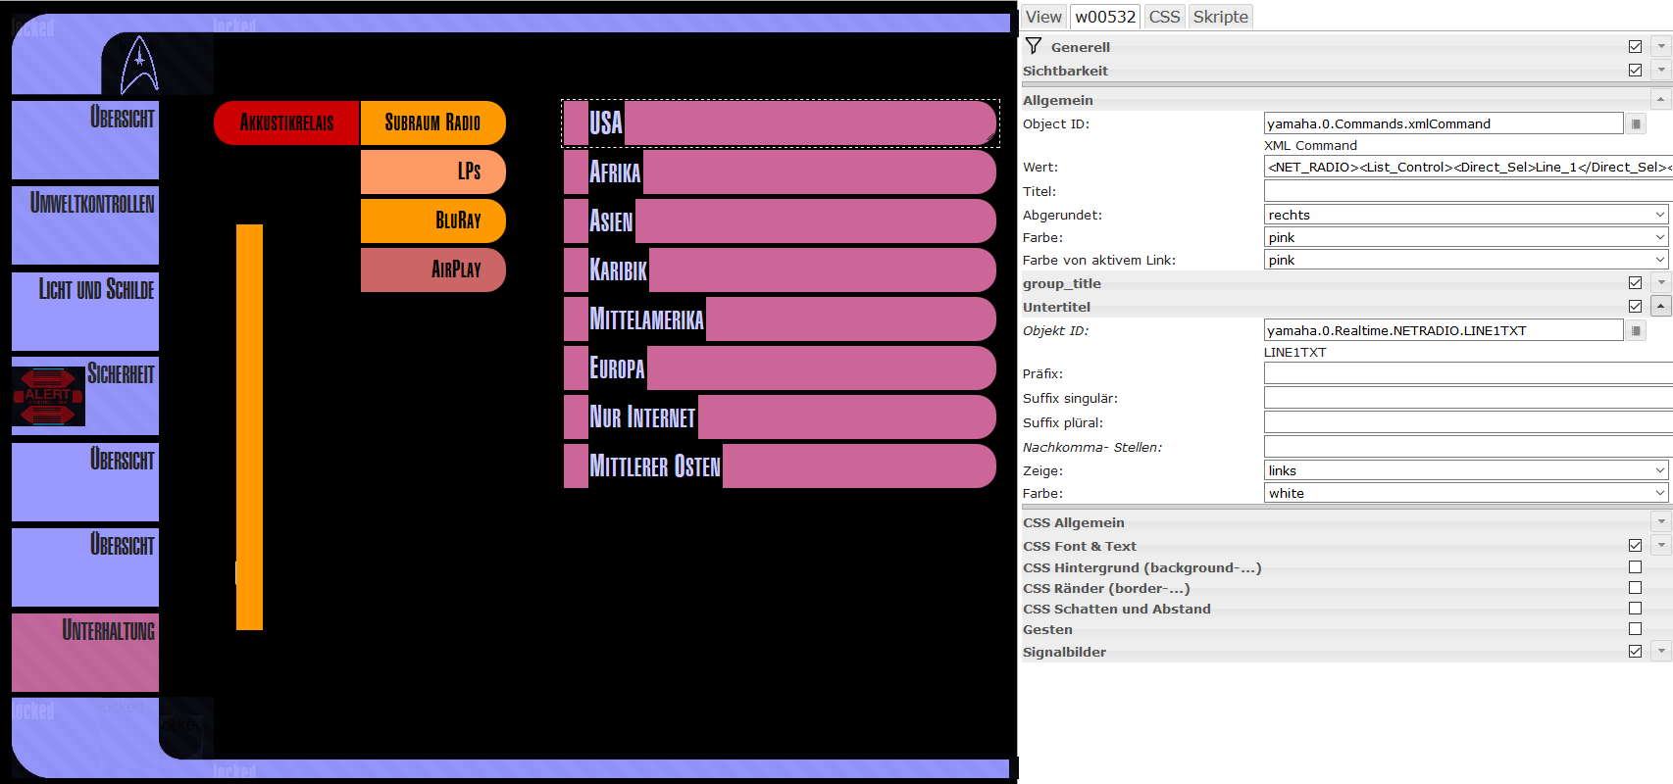Switch to the CSS tab
Viewport: 1673px width, 784px height.
pos(1164,17)
